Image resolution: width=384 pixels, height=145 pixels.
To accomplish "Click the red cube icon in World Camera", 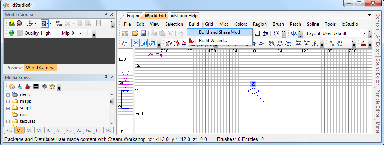I will pyautogui.click(x=19, y=23).
